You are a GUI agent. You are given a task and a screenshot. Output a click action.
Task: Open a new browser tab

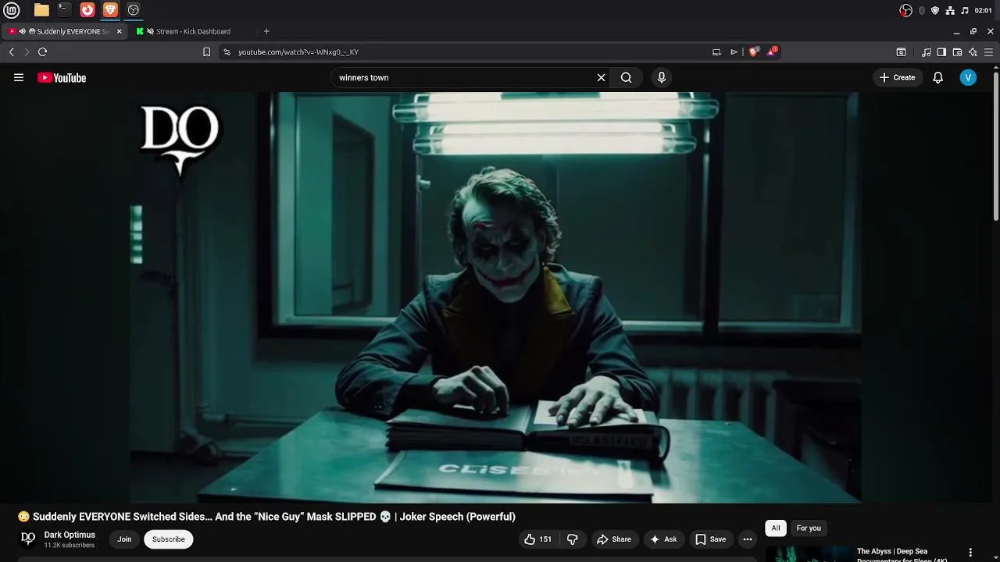(x=266, y=31)
